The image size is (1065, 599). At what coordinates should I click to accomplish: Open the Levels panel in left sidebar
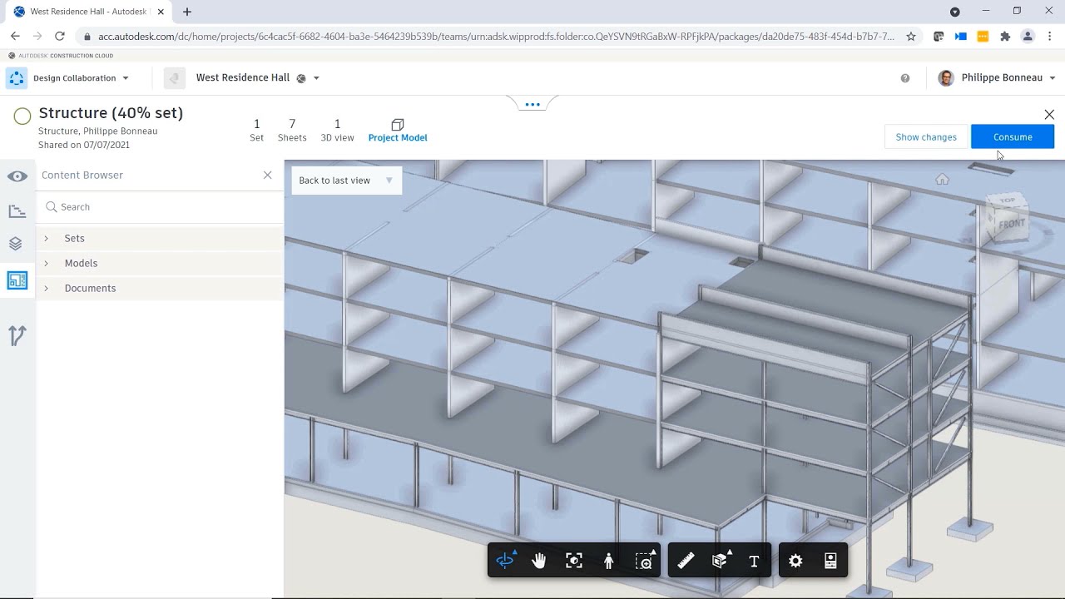point(17,211)
